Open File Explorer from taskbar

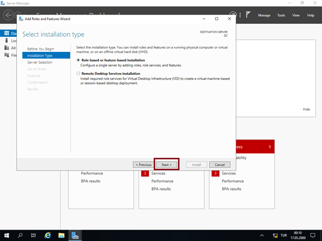61,236
